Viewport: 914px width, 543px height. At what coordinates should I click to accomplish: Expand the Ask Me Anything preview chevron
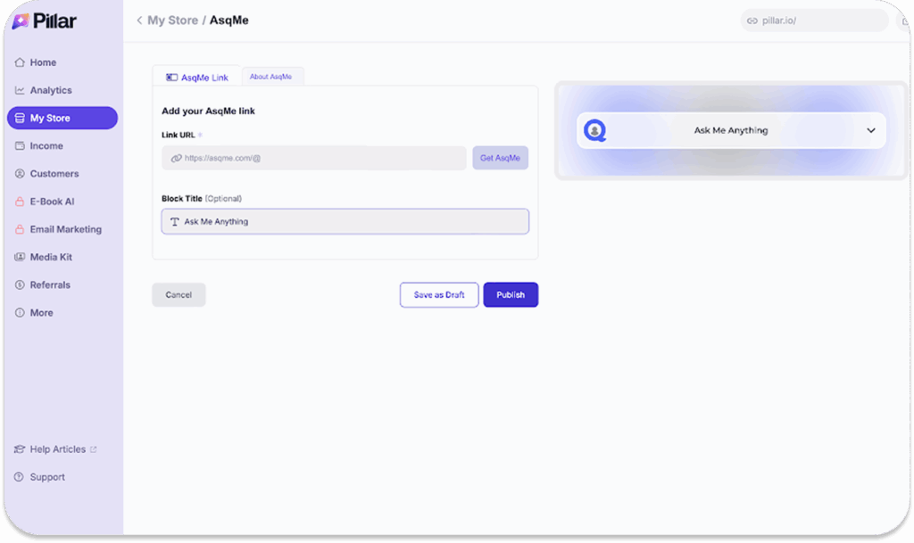(x=871, y=130)
